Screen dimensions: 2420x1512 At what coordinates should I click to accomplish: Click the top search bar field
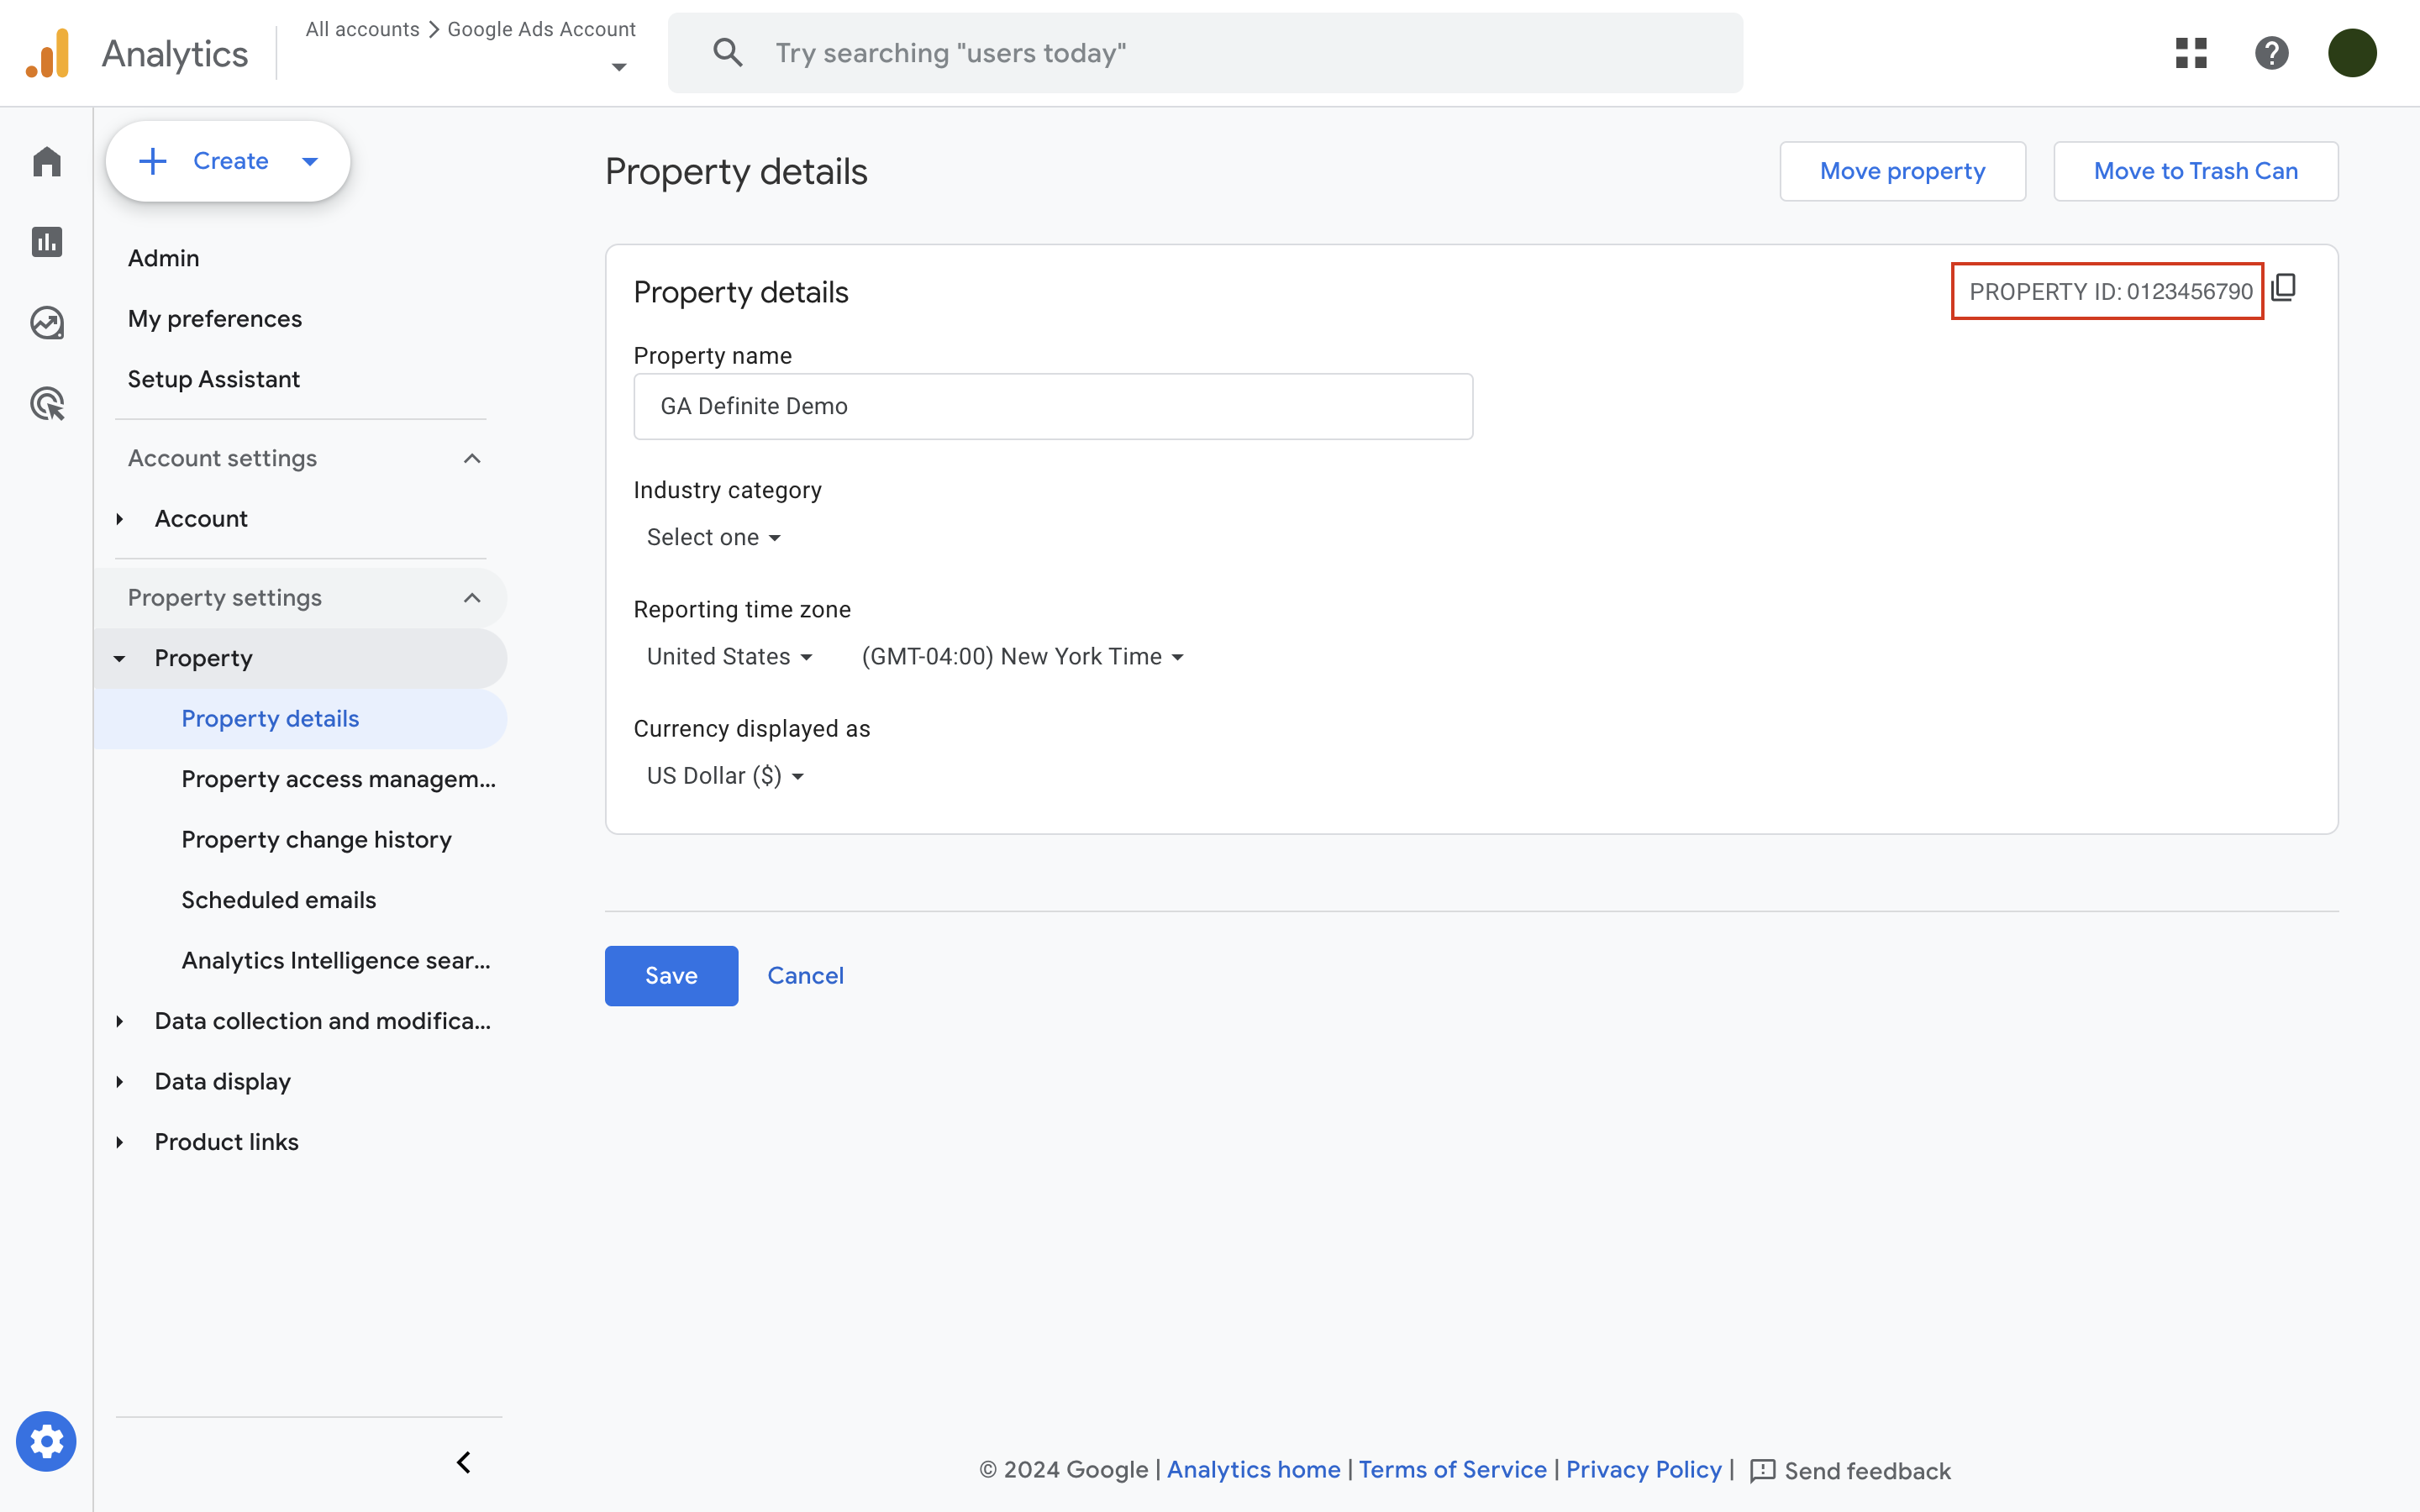coord(1205,53)
